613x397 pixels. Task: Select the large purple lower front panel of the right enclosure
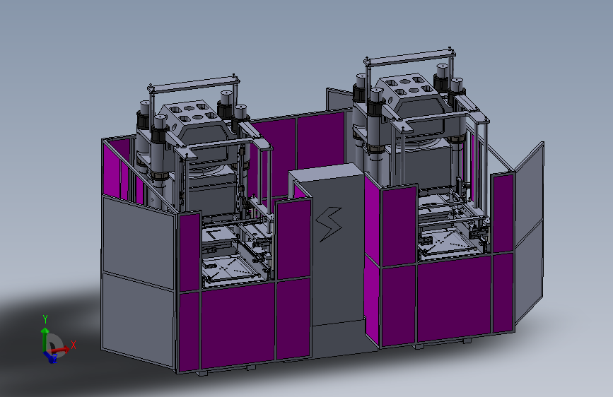click(x=454, y=299)
